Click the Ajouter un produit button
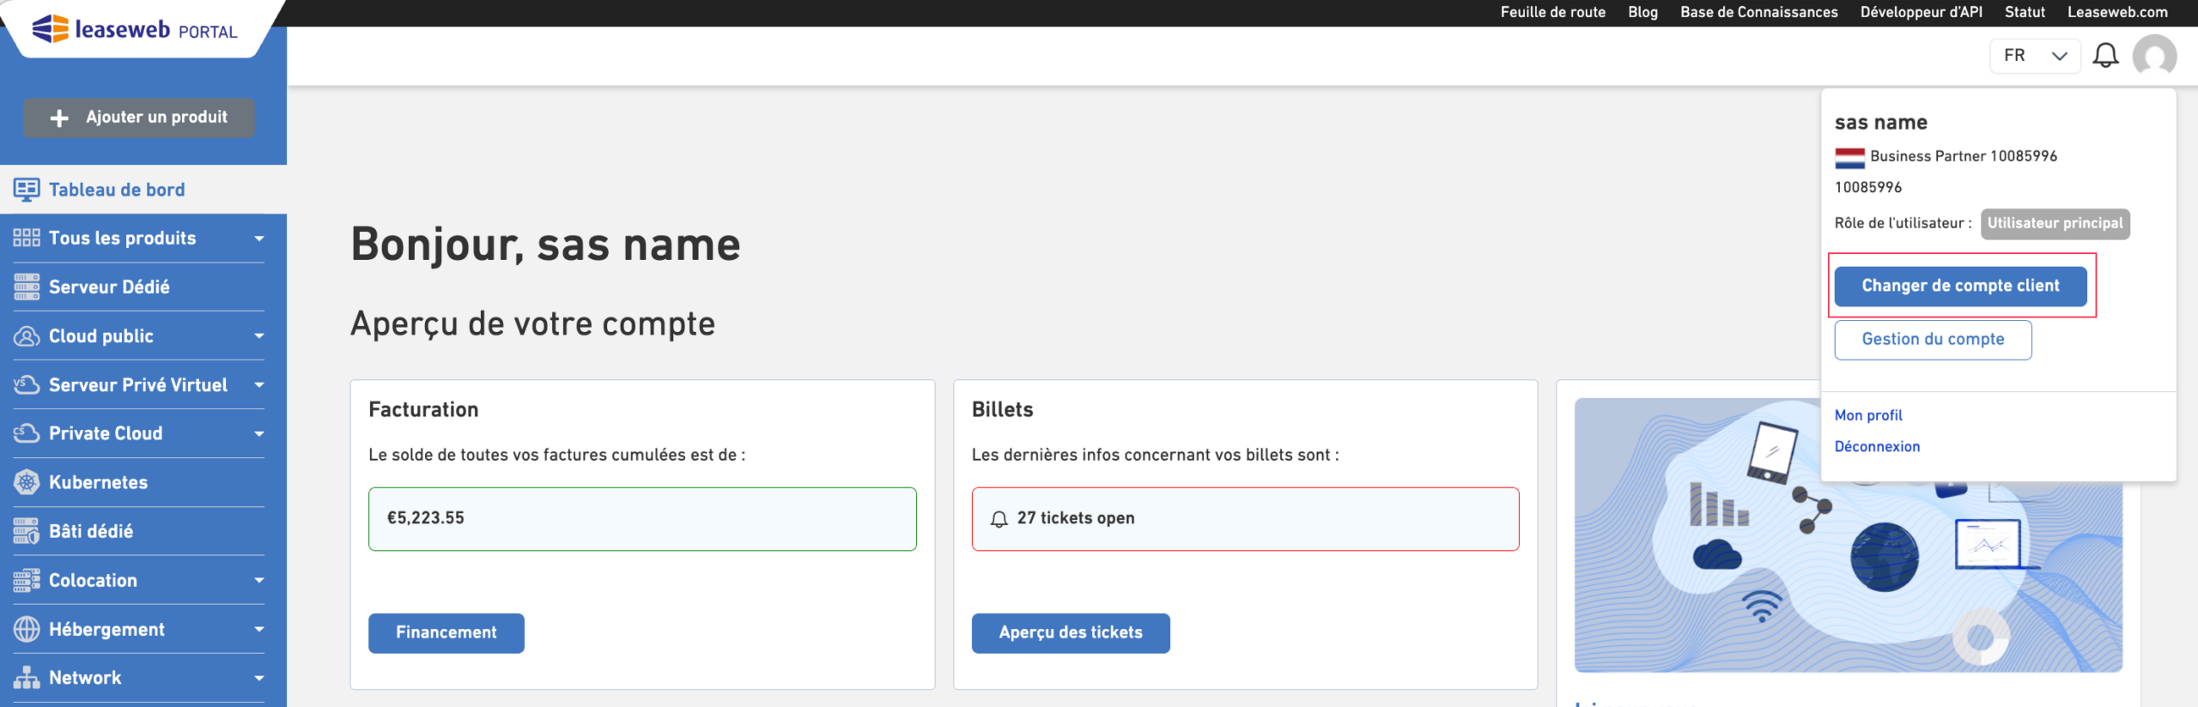This screenshot has width=2198, height=707. (x=139, y=118)
